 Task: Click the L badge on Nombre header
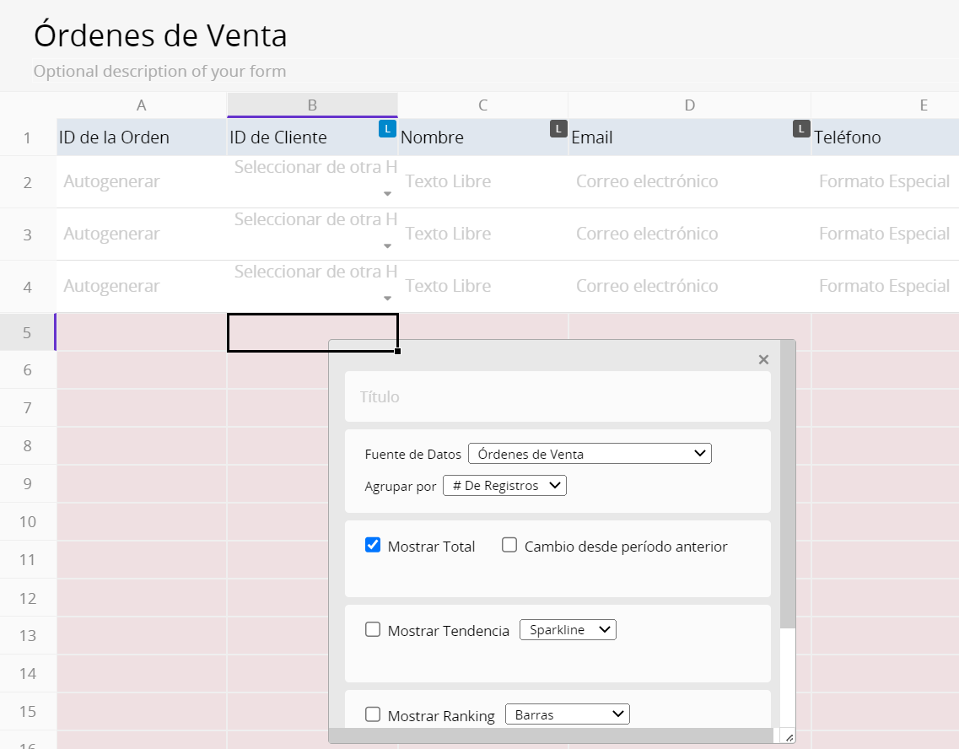point(558,129)
